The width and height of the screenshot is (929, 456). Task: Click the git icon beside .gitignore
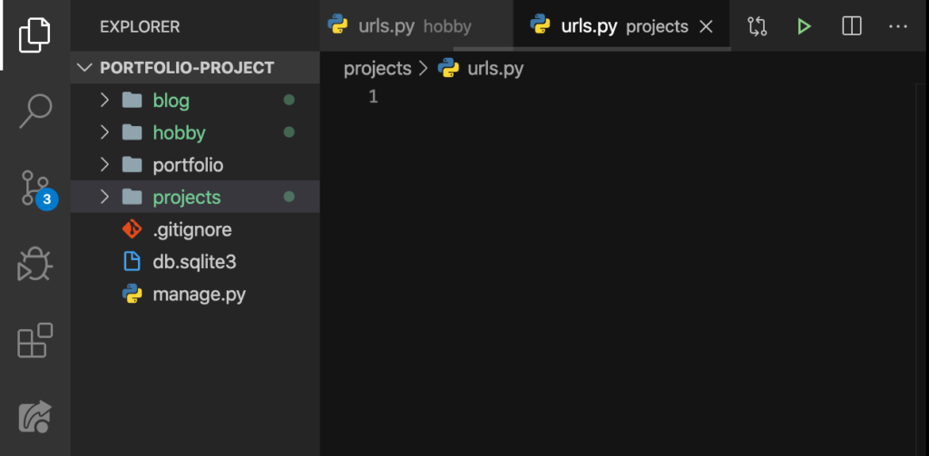132,229
